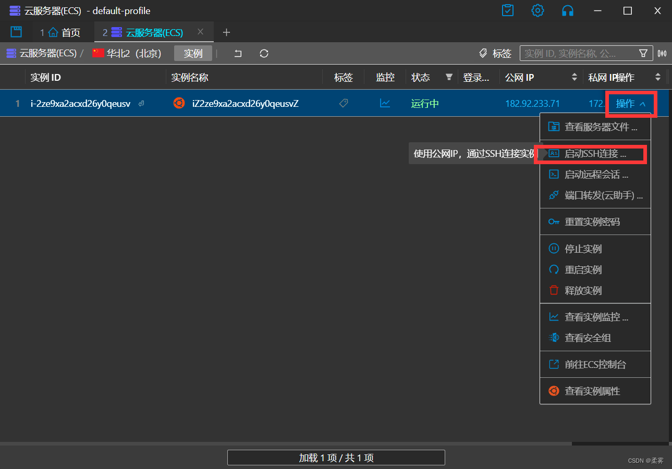This screenshot has height=469, width=672.
Task: Sort by 公网 IP column arrows
Action: 575,77
